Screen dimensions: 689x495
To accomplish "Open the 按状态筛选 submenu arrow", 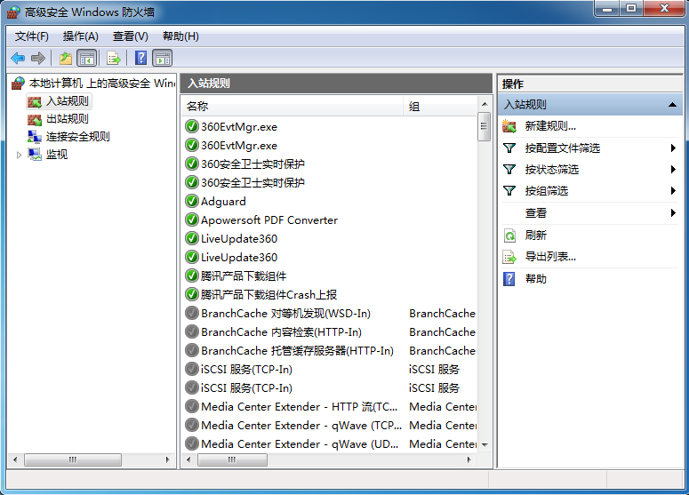I will (673, 169).
